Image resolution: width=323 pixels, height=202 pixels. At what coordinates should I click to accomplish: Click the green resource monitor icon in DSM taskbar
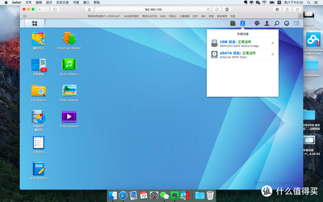233,23
